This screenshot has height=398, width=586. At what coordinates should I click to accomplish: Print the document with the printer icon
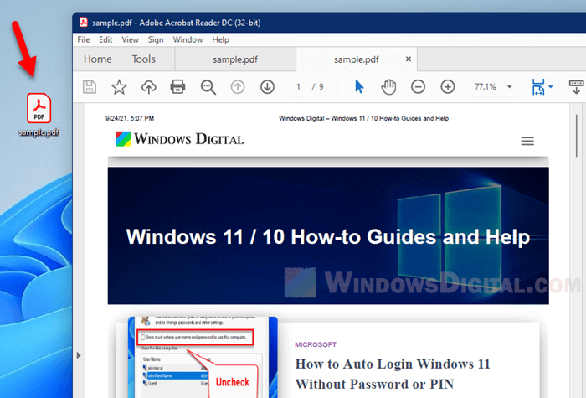pyautogui.click(x=177, y=87)
